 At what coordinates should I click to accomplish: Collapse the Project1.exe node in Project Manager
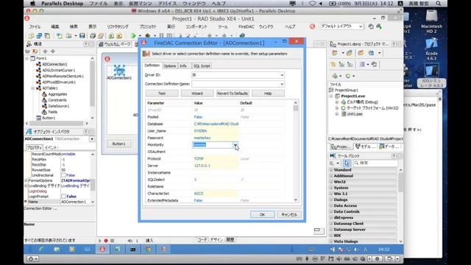[x=331, y=96]
